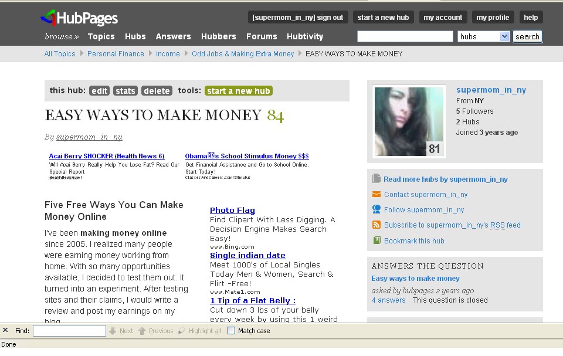Click Contact supermom_in_ny link
This screenshot has width=563, height=356.
(426, 194)
